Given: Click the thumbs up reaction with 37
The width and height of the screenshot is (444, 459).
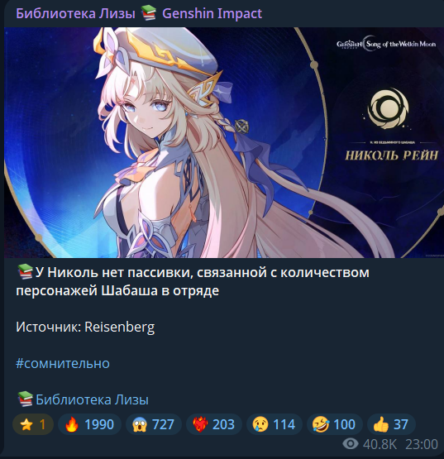Looking at the screenshot, I should pos(391,424).
